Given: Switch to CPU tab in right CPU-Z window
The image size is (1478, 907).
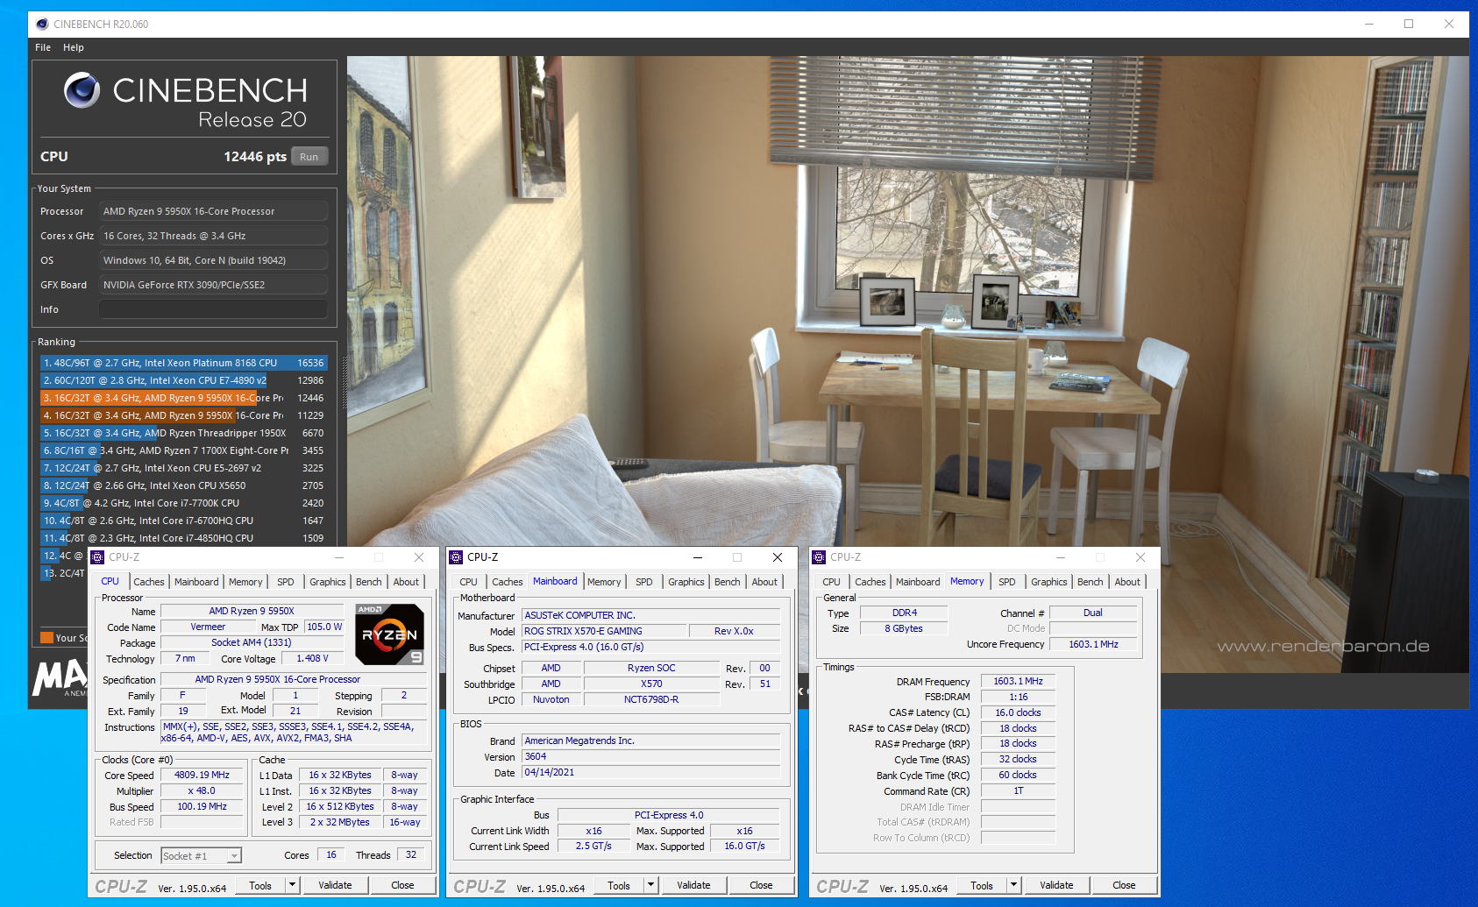Looking at the screenshot, I should pos(832,582).
